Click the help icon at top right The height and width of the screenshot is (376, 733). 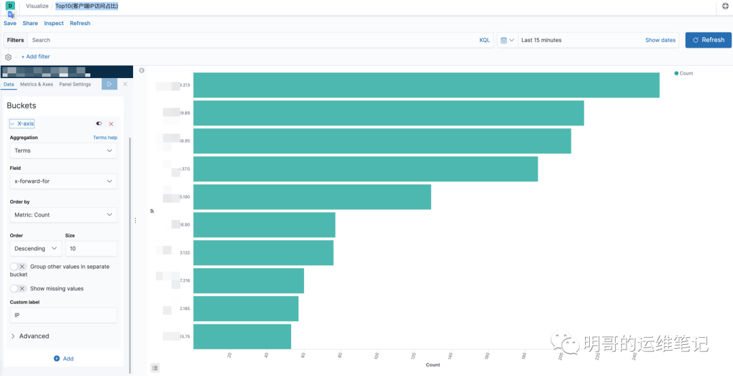(x=725, y=6)
